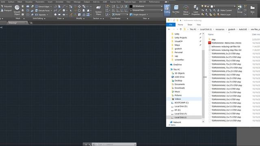
Task: Open the Performance ribbon tab
Action: [x=154, y=2]
